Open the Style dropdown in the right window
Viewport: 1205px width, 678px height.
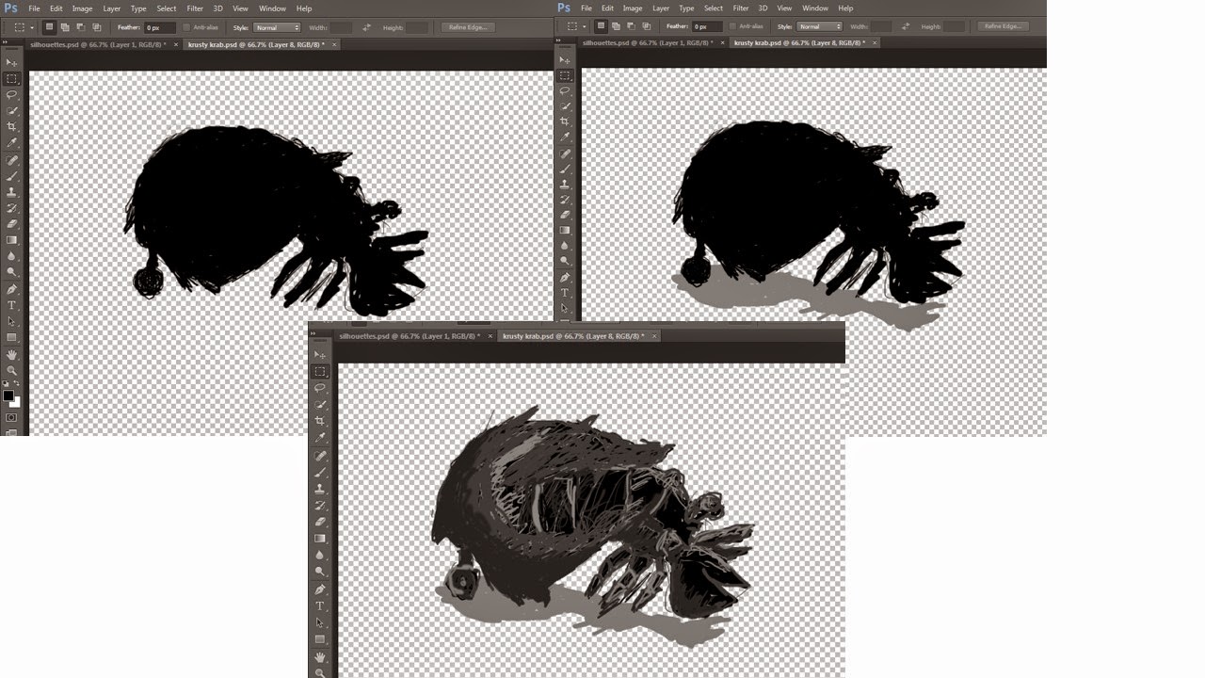[x=820, y=26]
